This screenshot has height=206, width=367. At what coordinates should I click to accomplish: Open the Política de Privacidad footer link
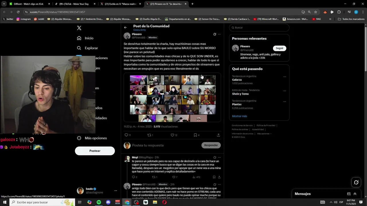tap(266, 126)
